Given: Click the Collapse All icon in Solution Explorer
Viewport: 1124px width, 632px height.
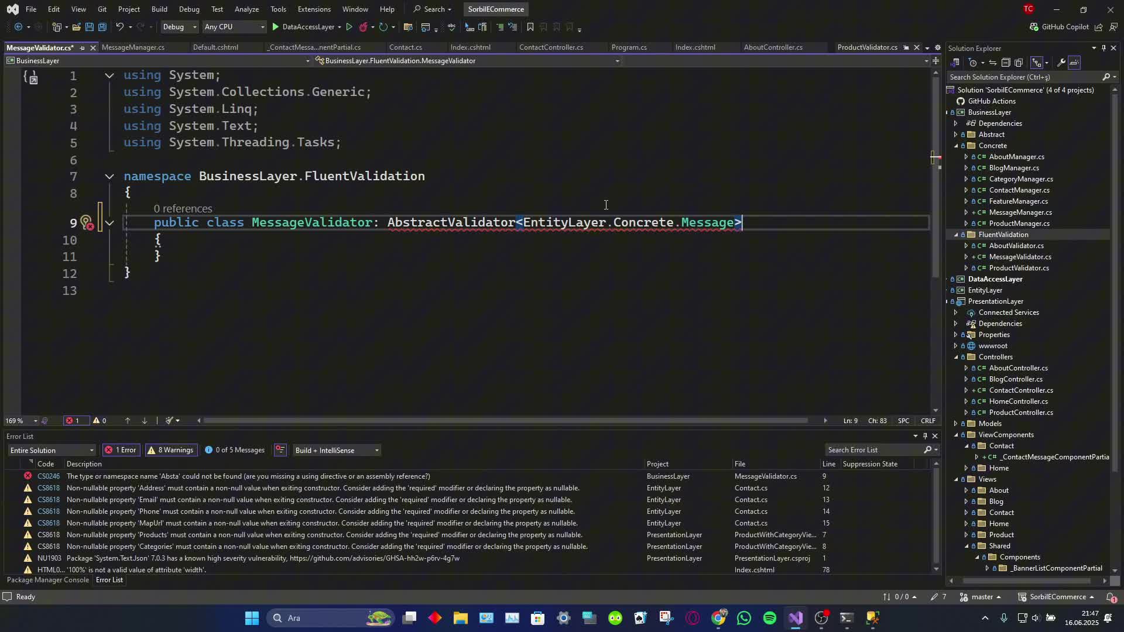Looking at the screenshot, I should pyautogui.click(x=1006, y=63).
